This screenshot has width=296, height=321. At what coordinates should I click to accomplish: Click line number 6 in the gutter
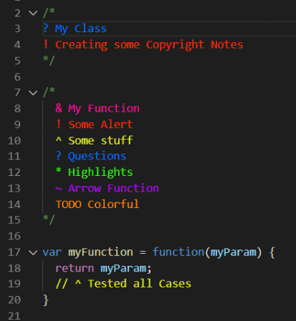pyautogui.click(x=17, y=77)
